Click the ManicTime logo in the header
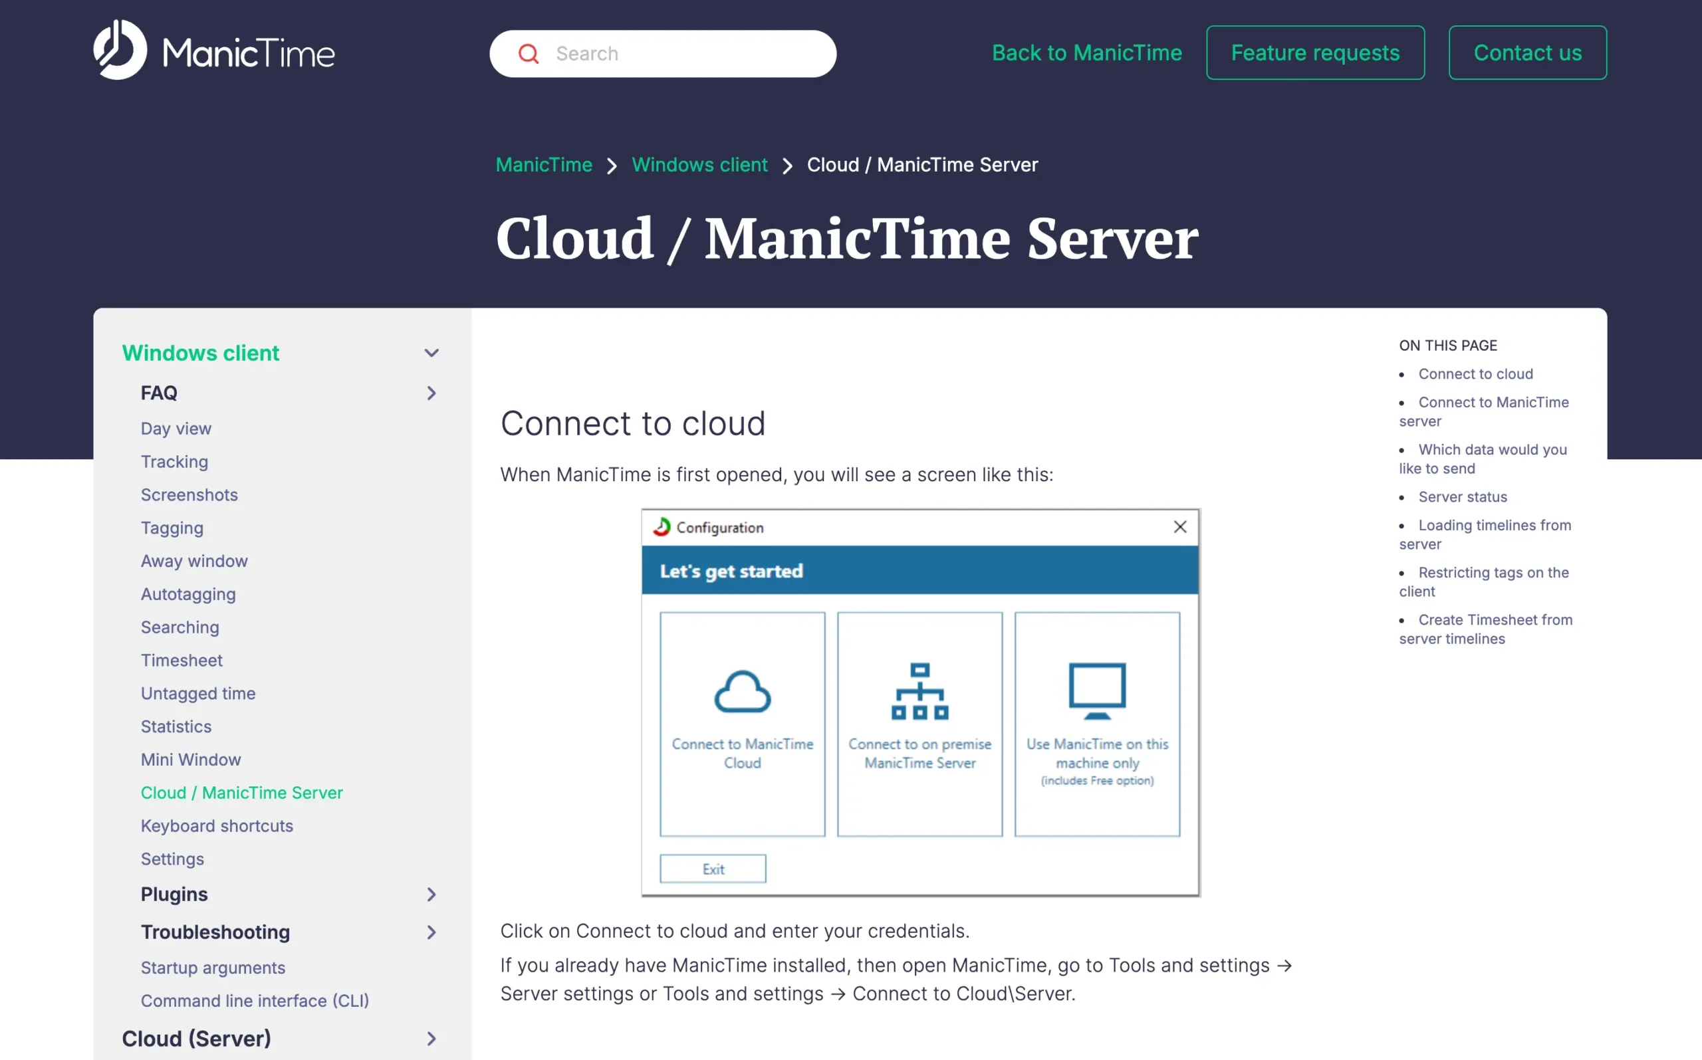The height and width of the screenshot is (1060, 1702). tap(214, 51)
